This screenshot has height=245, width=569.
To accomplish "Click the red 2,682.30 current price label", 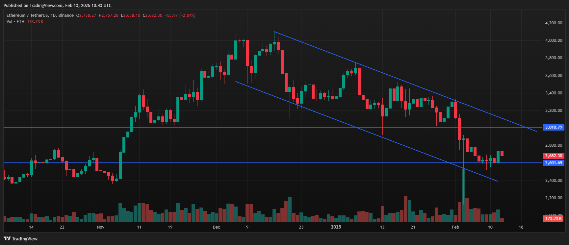I will [x=554, y=156].
